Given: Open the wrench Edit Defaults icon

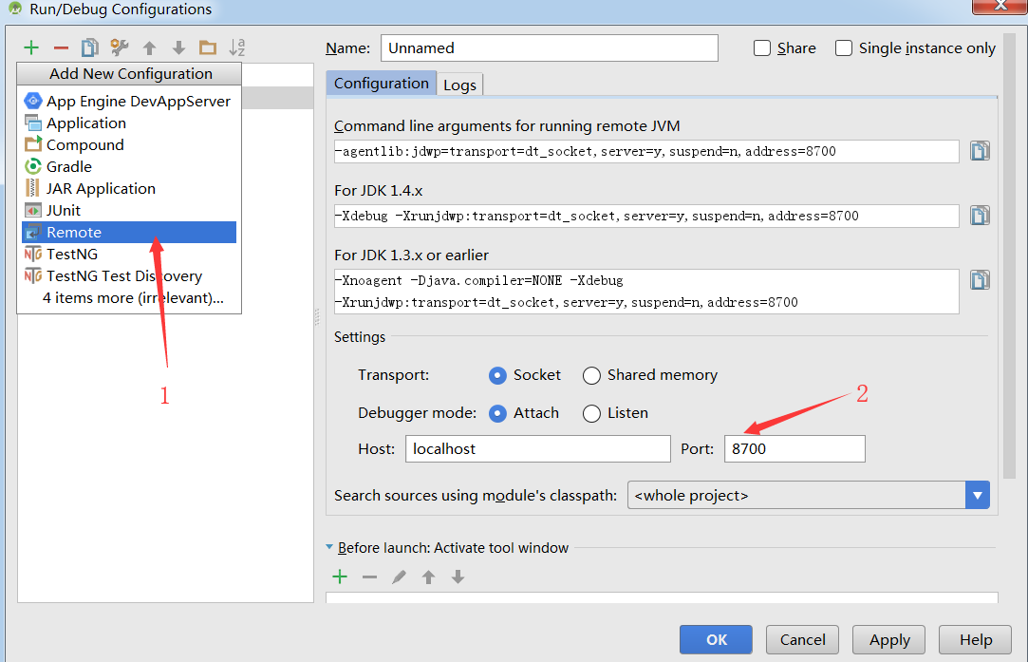Looking at the screenshot, I should (120, 47).
